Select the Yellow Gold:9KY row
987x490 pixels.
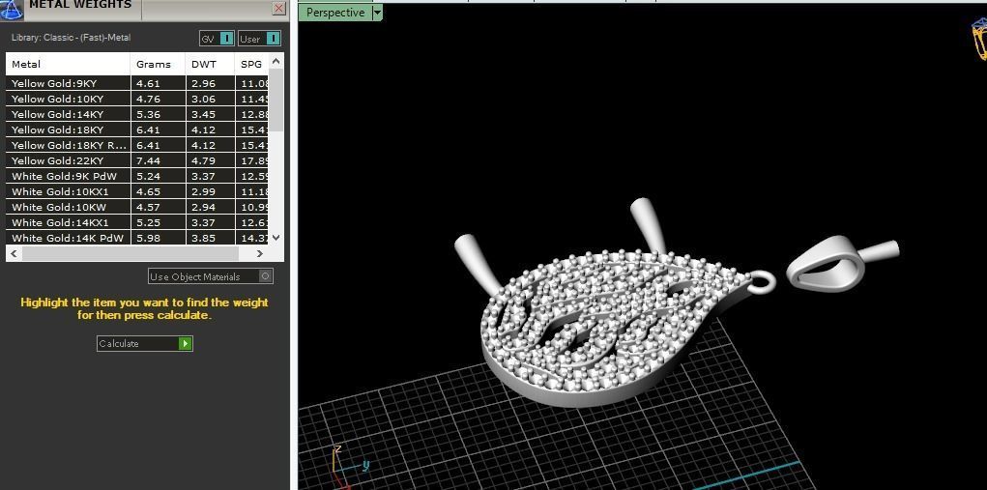137,83
